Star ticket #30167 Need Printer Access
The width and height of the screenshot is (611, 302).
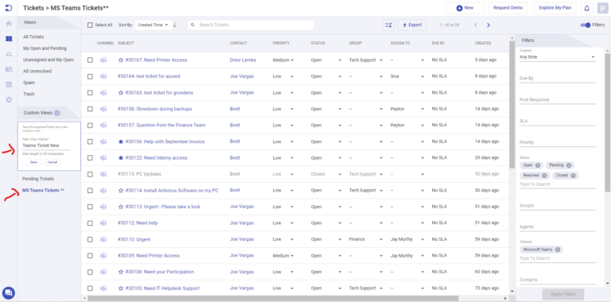point(121,60)
